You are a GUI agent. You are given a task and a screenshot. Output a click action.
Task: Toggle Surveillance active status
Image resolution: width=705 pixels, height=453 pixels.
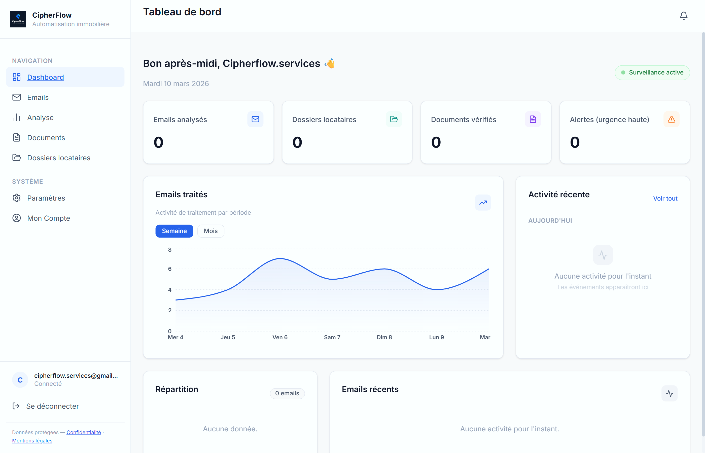pyautogui.click(x=652, y=72)
